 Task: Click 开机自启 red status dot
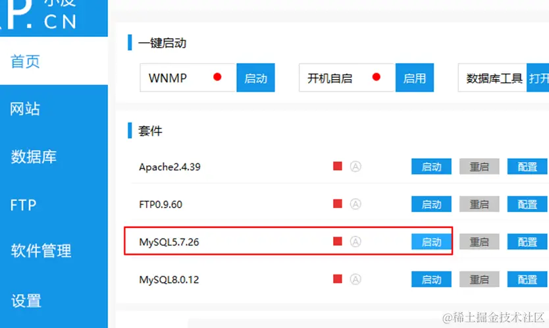[377, 77]
